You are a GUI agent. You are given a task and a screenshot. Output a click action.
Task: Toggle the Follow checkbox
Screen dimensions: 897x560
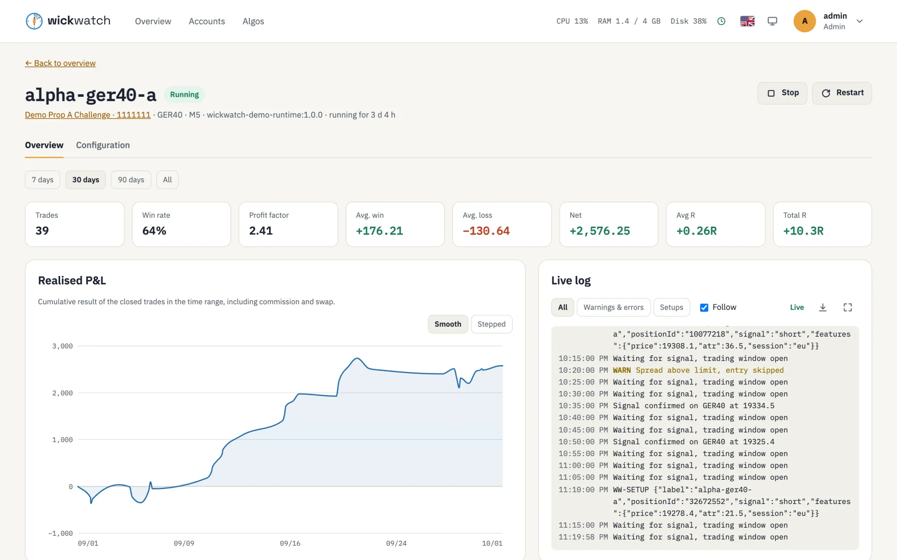(704, 307)
